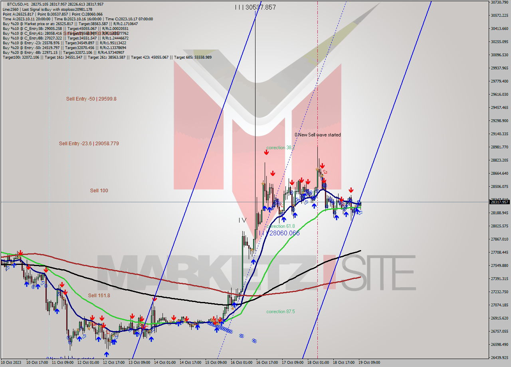Select the 'Buy %20 @ Entry -88' line
The width and height of the screenshot is (511, 367).
(x=63, y=52)
